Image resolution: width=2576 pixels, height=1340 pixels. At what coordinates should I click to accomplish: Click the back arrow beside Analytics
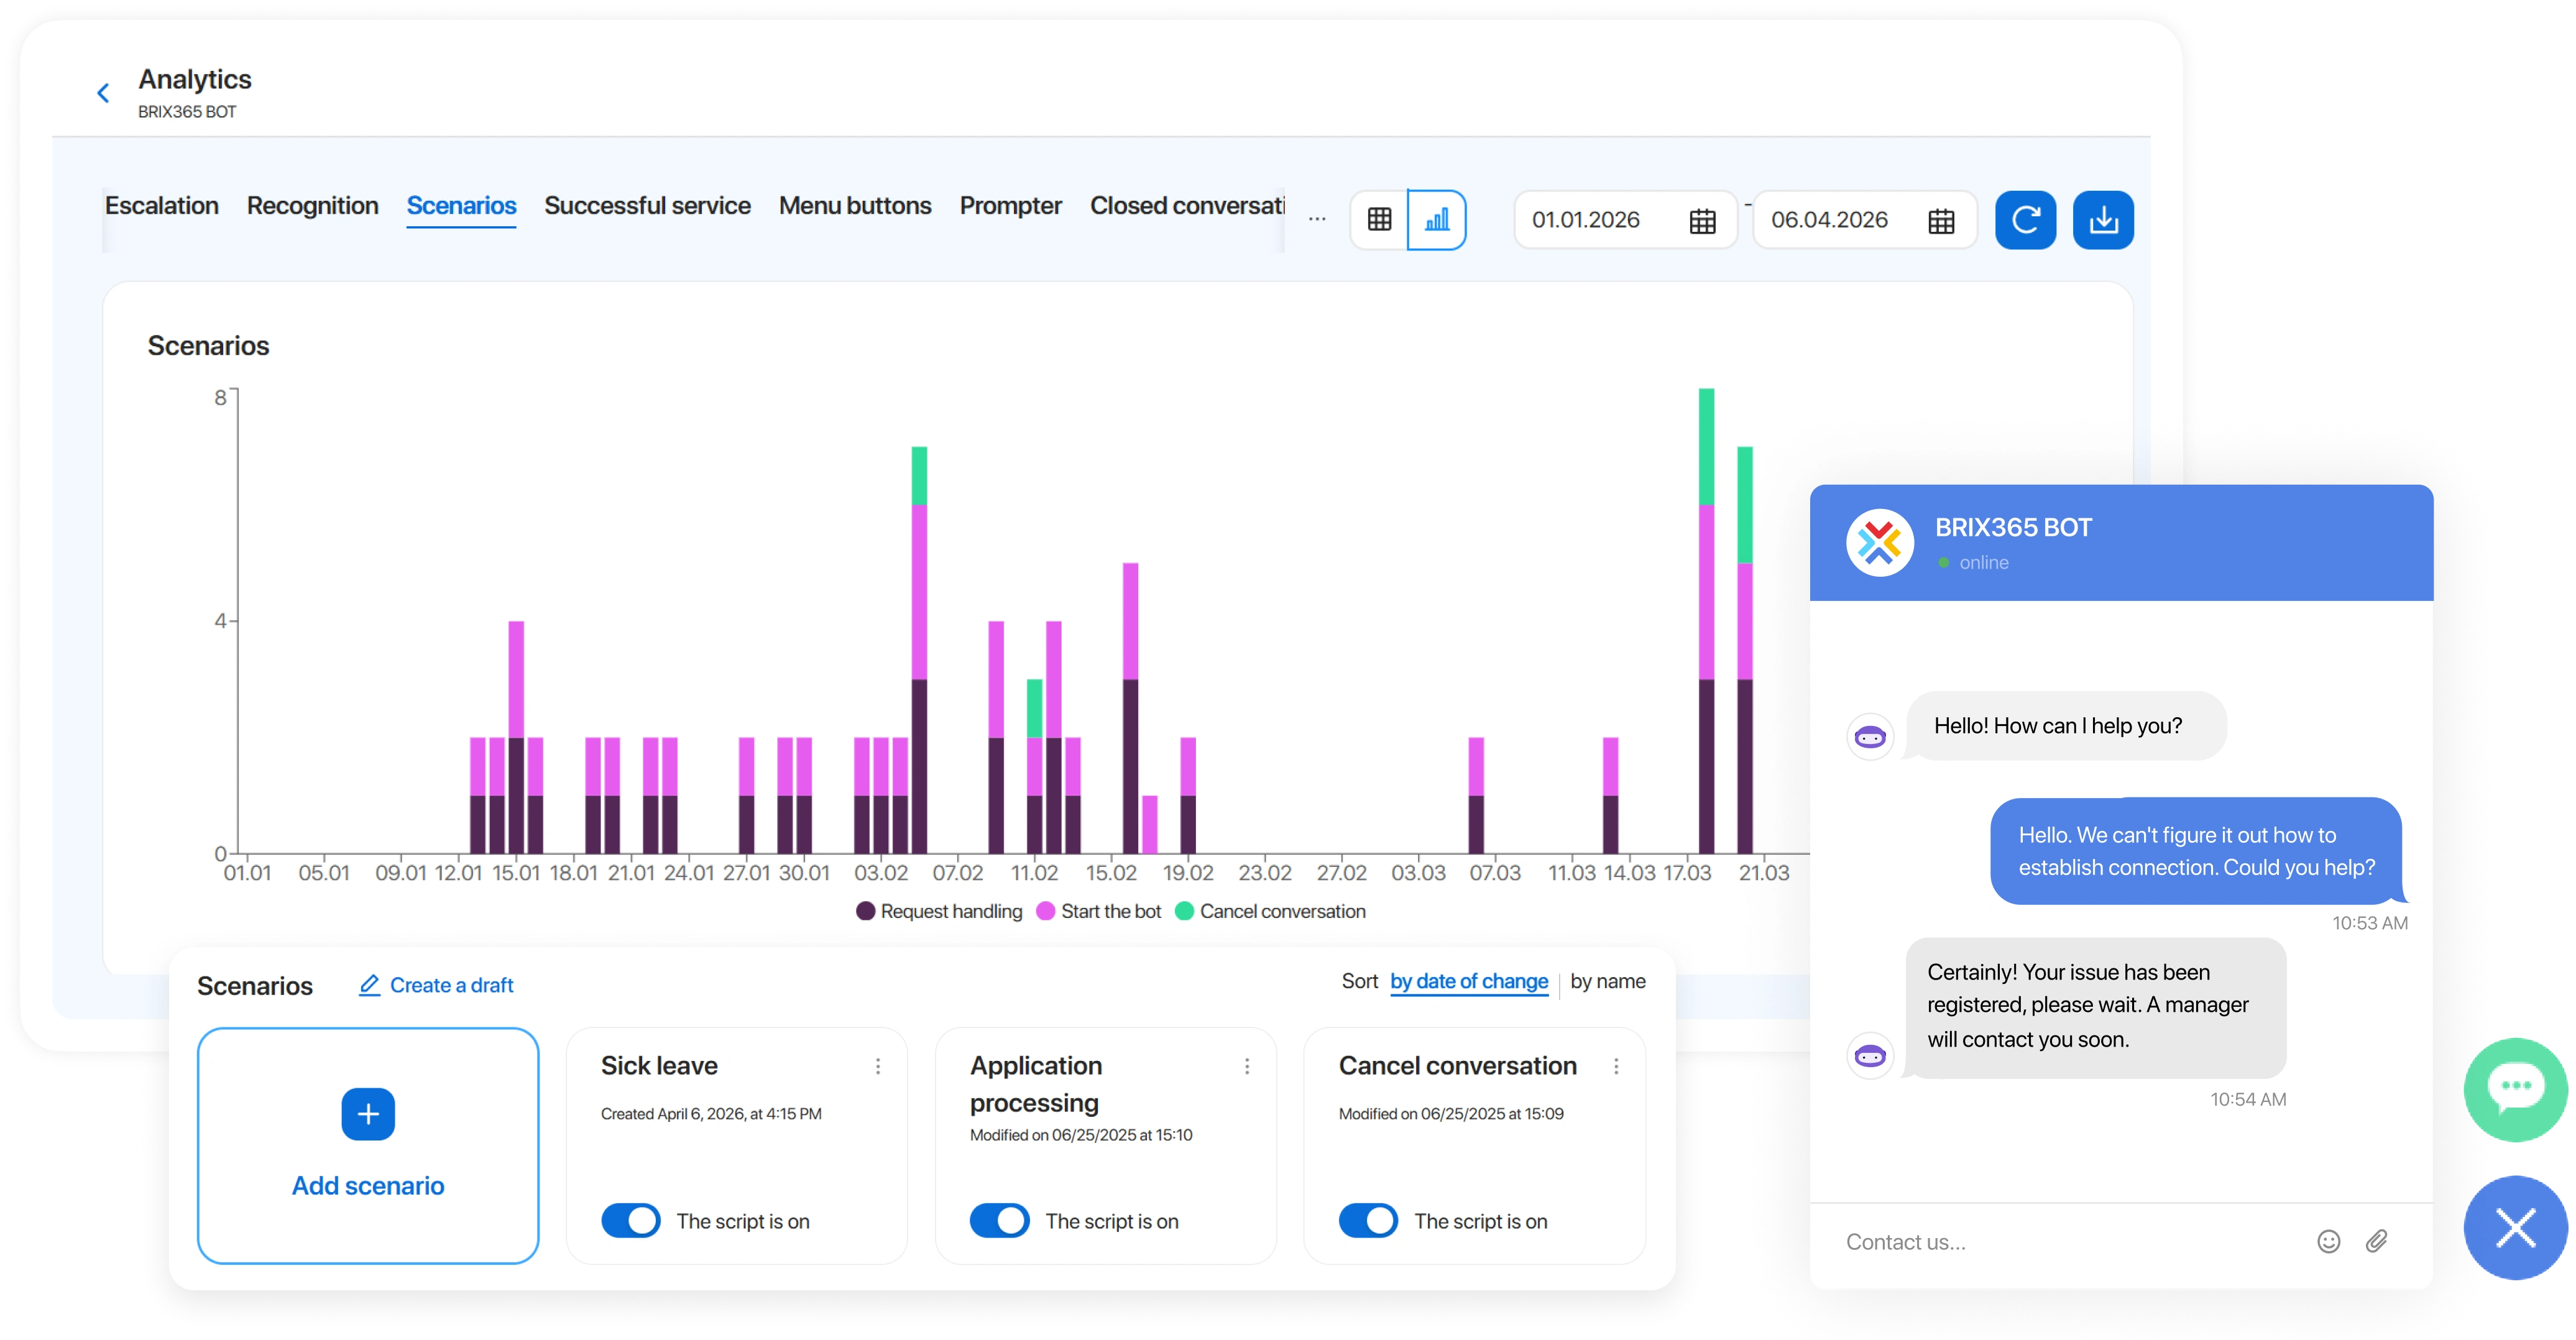point(103,93)
